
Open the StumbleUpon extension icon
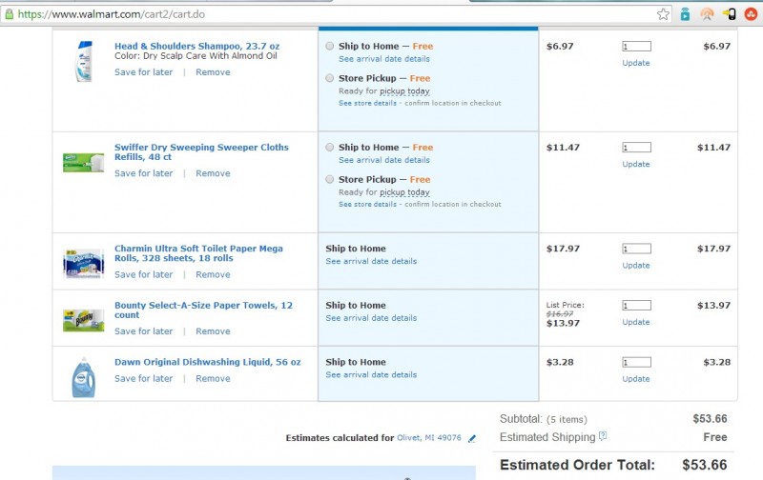751,14
